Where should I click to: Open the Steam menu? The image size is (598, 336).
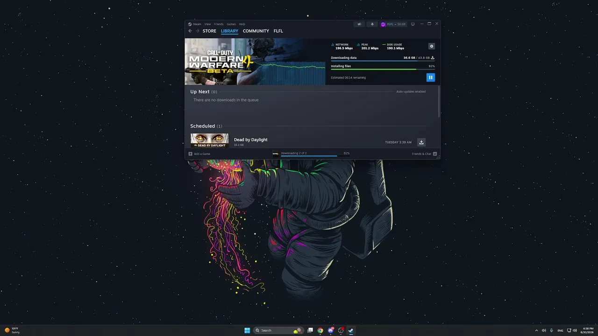point(197,24)
